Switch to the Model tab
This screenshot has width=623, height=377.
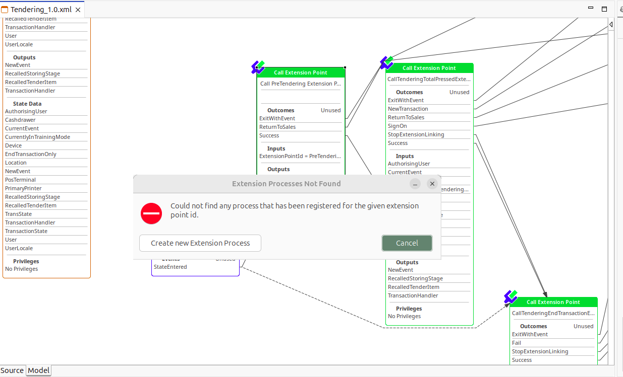point(38,370)
